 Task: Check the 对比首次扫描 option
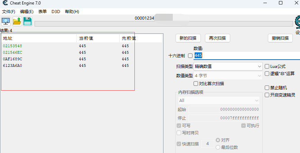pyautogui.click(x=196, y=83)
